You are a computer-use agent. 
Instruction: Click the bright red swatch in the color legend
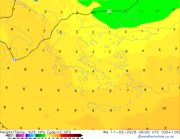click(62, 136)
